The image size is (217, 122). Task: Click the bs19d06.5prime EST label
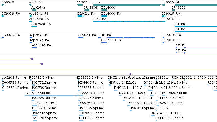pos(175,93)
